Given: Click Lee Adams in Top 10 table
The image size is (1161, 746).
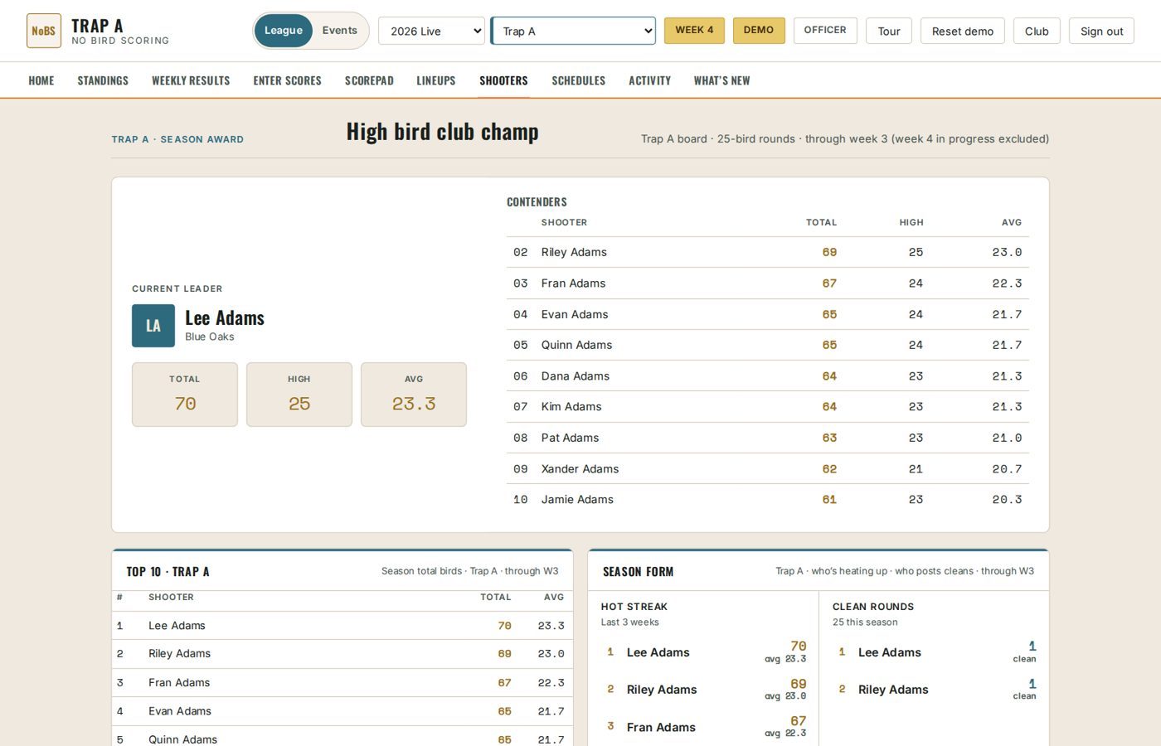Looking at the screenshot, I should (342, 626).
